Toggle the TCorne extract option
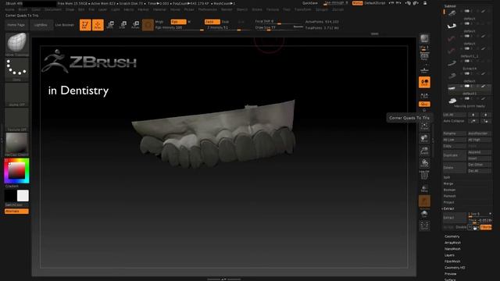 click(473, 227)
